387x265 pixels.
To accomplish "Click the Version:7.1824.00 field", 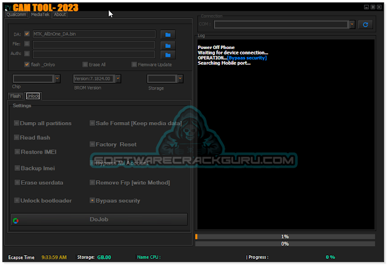I will [x=94, y=79].
